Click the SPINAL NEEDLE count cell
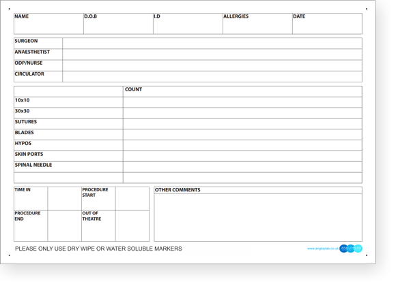Viewport: 396px width, 286px height. (x=242, y=167)
